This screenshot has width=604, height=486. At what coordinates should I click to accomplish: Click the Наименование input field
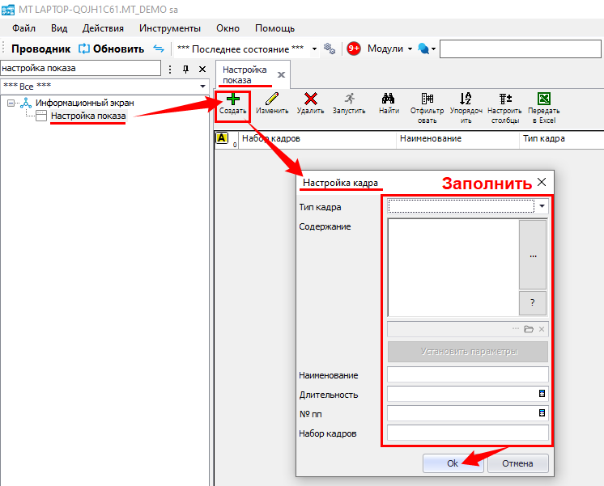click(467, 374)
